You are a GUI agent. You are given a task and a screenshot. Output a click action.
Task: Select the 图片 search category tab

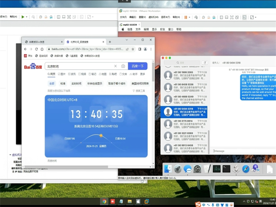pos(63,74)
